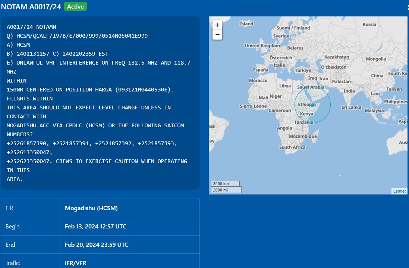Click the Feb 20, 2024 23:59 UTC value
409x268 pixels.
tap(97, 245)
